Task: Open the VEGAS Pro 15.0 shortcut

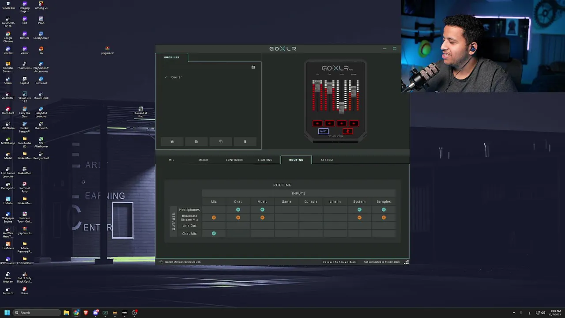Action: pyautogui.click(x=25, y=97)
